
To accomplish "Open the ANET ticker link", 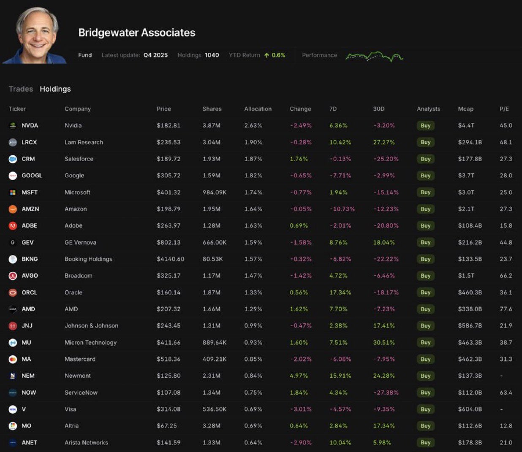I will 29,443.
